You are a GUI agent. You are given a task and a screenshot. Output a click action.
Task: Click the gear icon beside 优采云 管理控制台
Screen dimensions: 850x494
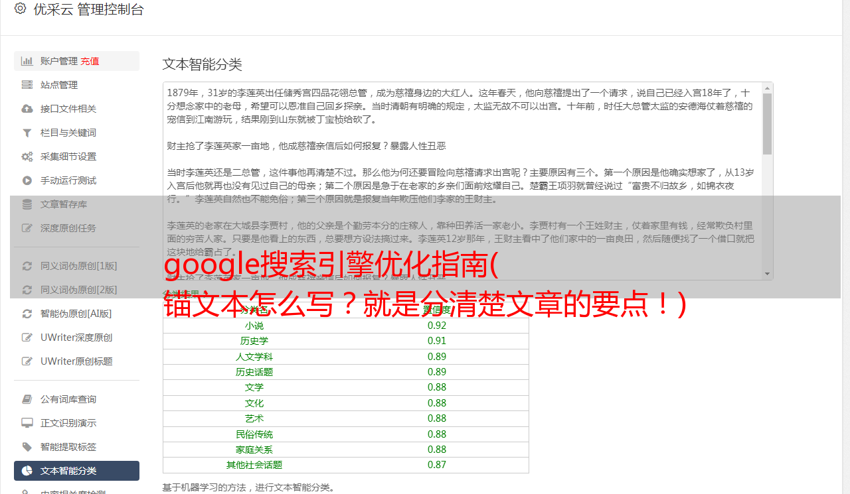tap(20, 9)
